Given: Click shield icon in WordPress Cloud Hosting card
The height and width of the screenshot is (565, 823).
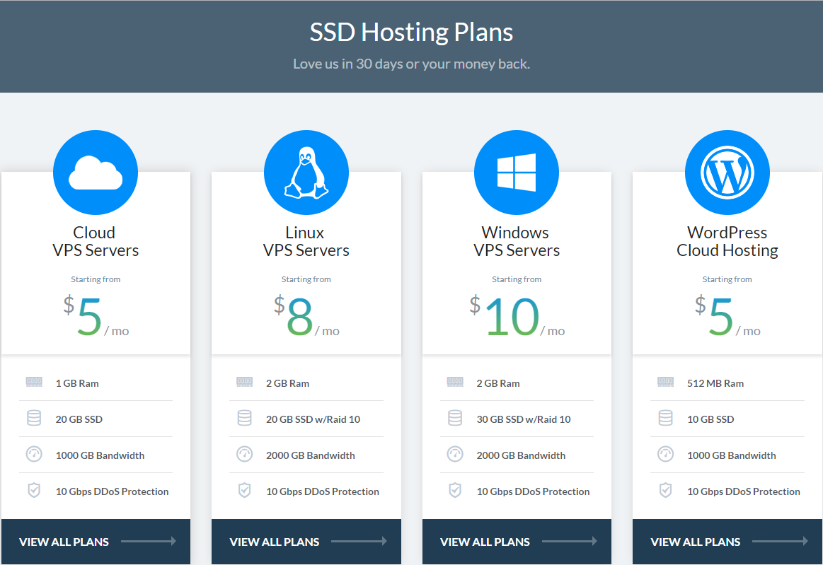Looking at the screenshot, I should tap(665, 490).
